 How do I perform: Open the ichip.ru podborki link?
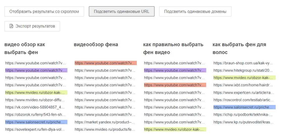click(243, 115)
